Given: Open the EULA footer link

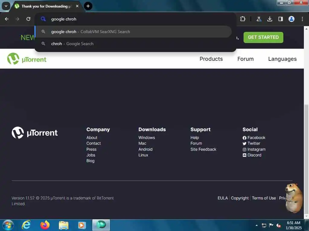Looking at the screenshot, I should tap(223, 198).
